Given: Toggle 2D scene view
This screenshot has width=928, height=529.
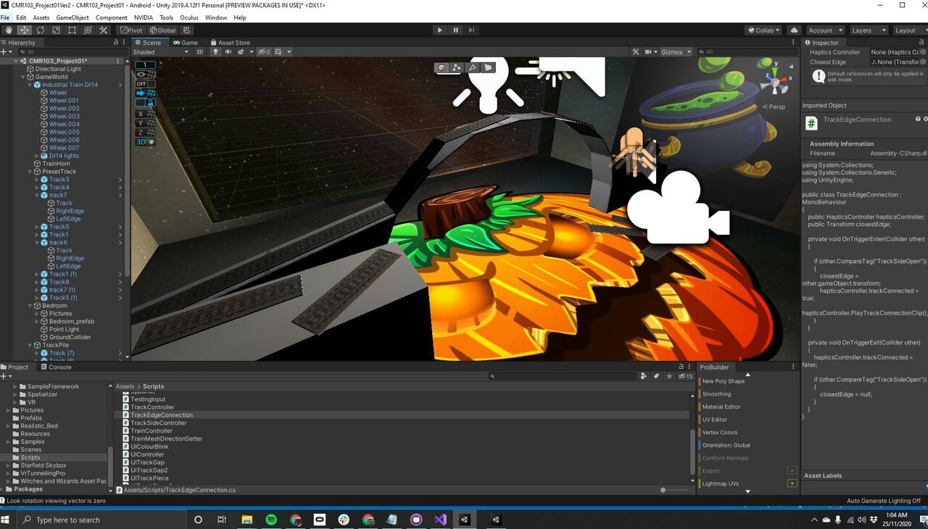Looking at the screenshot, I should pos(200,52).
